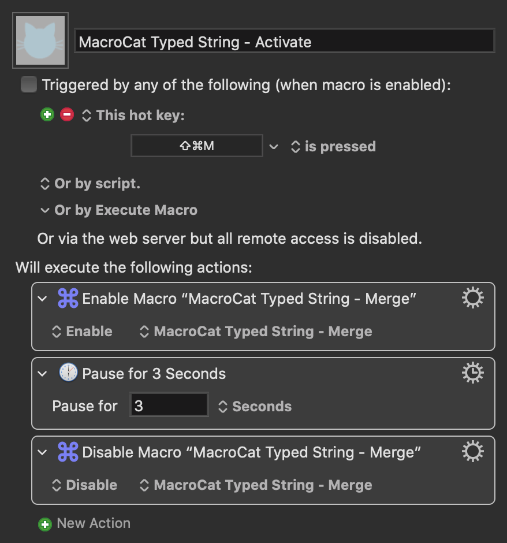
Task: Open the Seconds unit popup
Action: [255, 407]
